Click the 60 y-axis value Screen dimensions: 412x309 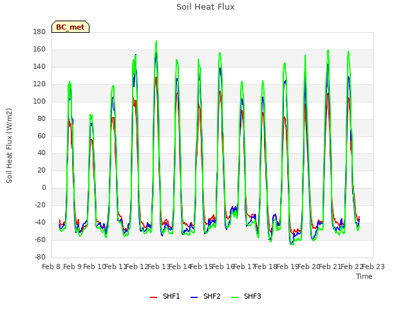pyautogui.click(x=41, y=136)
